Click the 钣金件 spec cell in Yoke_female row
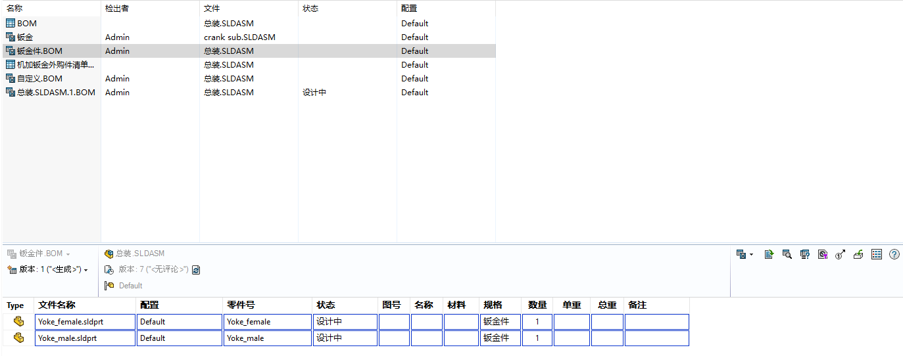 (500, 322)
